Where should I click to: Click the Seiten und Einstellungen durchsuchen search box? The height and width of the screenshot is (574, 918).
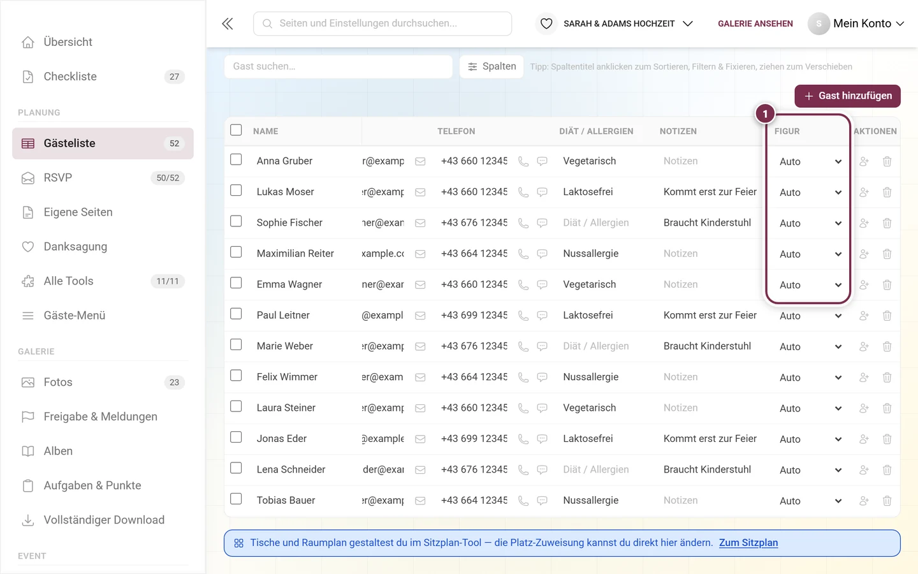[382, 24]
